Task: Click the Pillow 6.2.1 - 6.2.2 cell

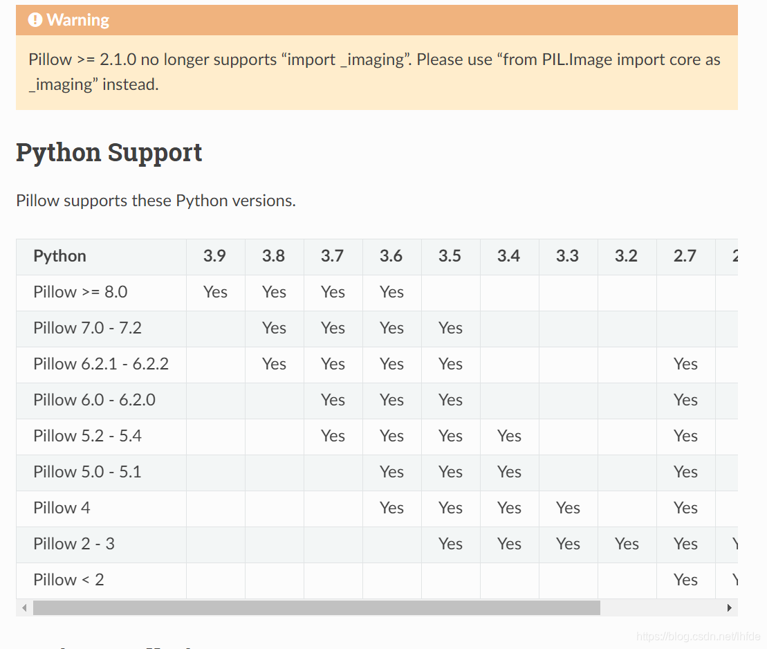Action: (101, 364)
